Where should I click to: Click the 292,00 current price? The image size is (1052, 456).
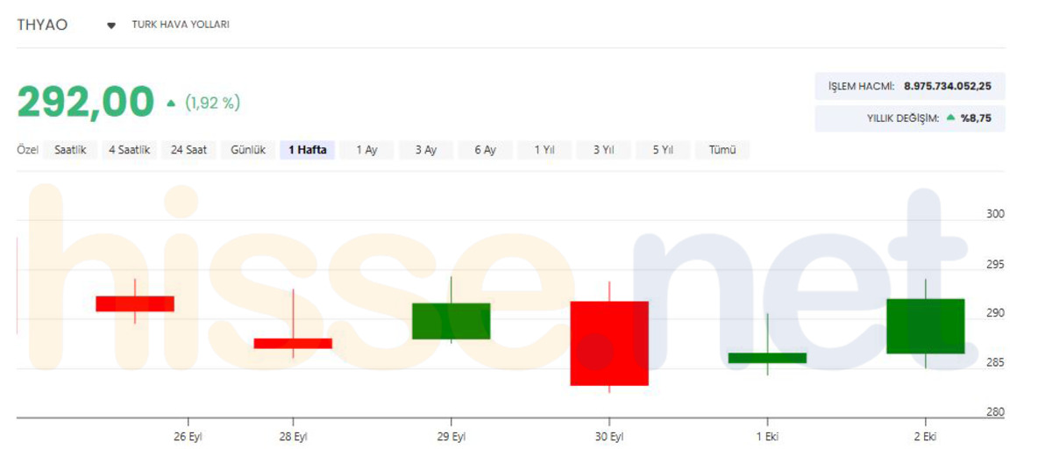(85, 103)
